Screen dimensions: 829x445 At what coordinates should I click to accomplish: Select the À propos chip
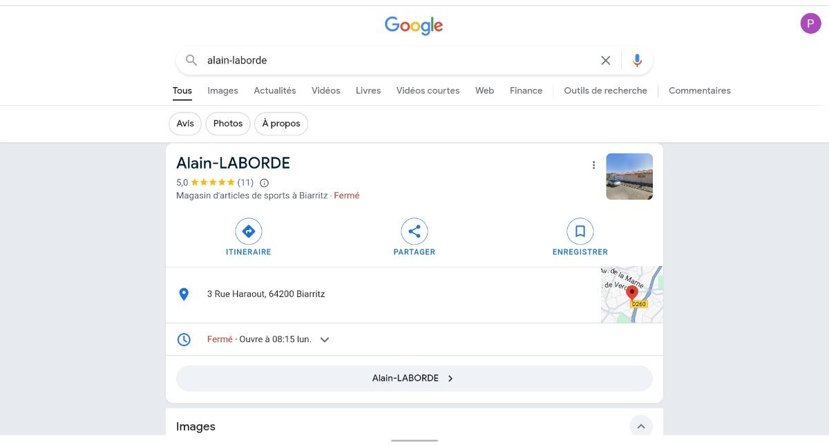point(281,124)
